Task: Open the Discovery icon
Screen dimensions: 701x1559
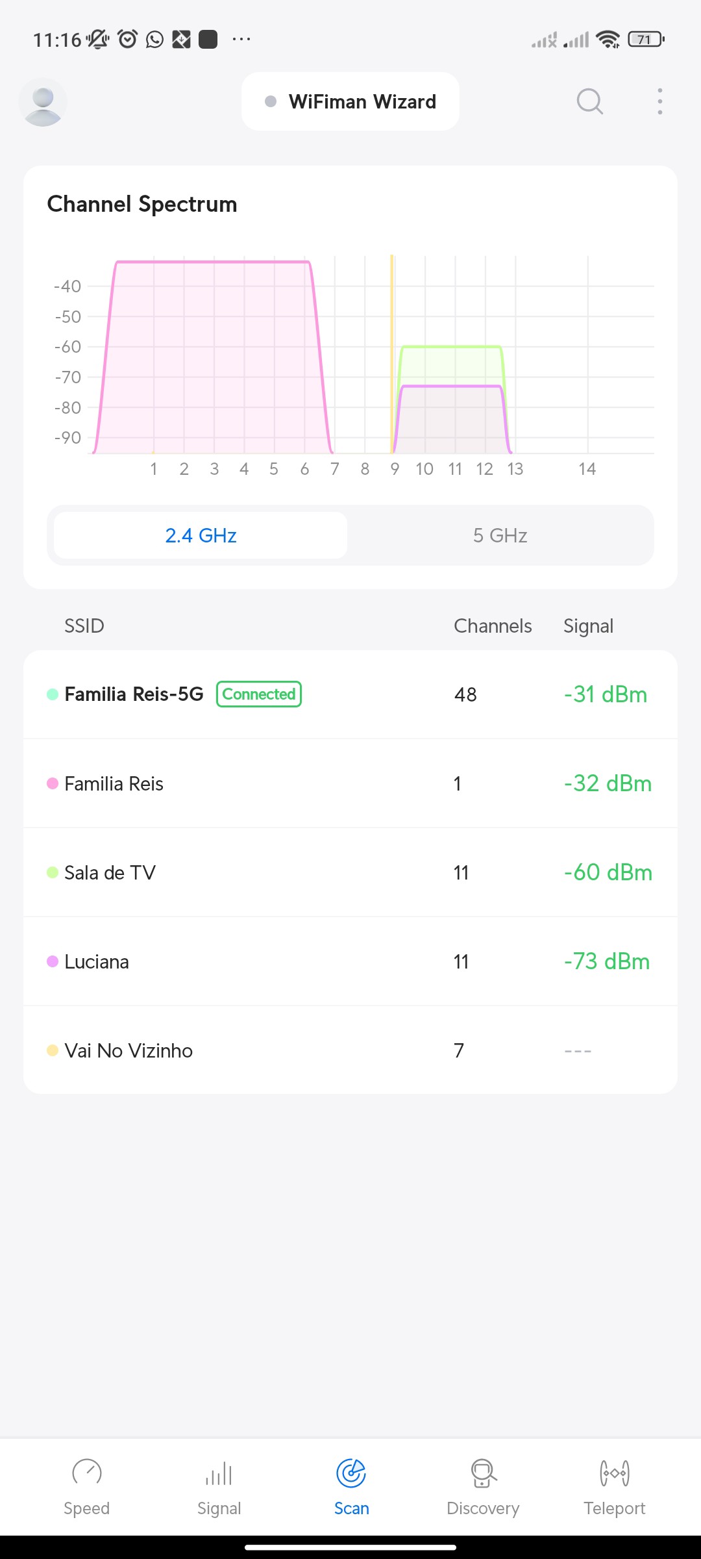Action: 483,1473
